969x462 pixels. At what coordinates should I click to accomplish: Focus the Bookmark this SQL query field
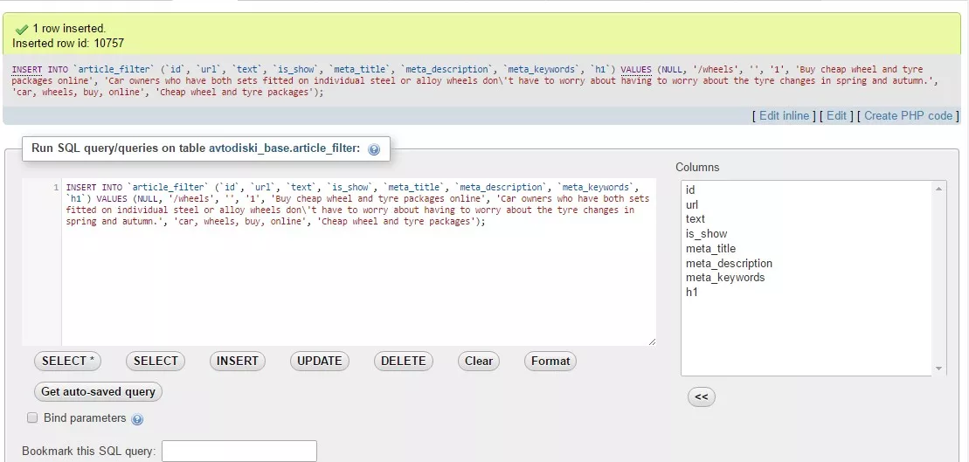click(239, 452)
